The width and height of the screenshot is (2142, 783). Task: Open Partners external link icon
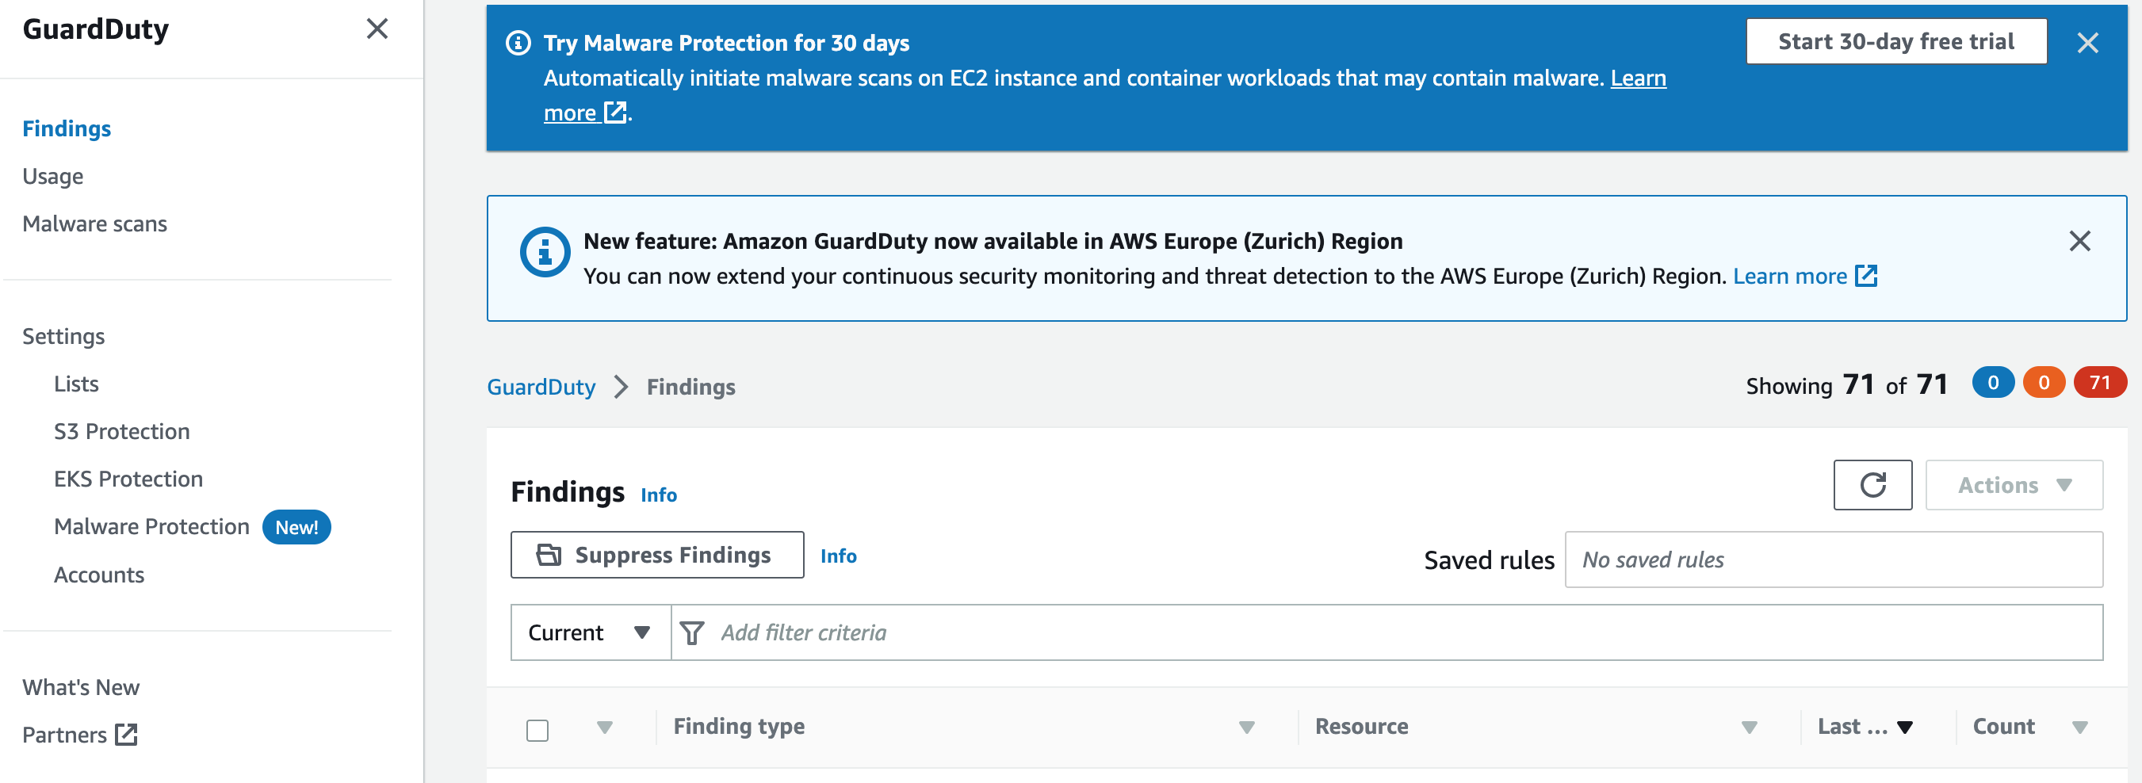[x=126, y=735]
